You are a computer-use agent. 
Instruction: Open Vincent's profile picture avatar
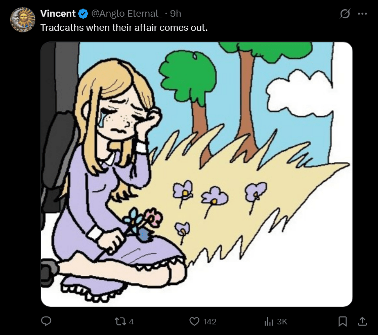(22, 20)
